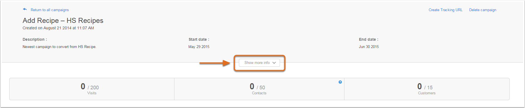
Task: Click the blue back arrow icon
Action: (25, 9)
